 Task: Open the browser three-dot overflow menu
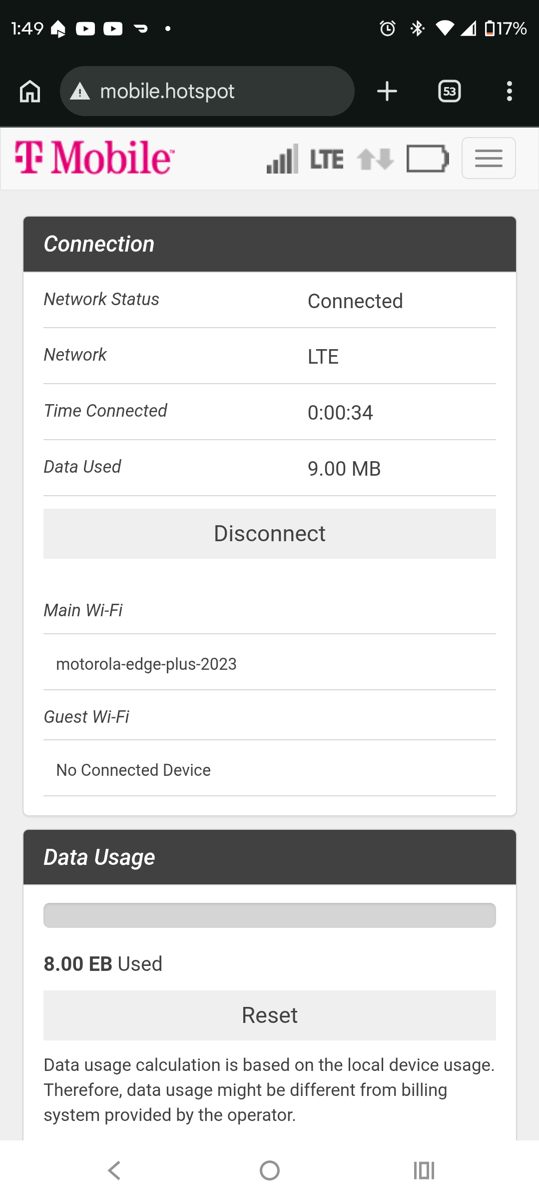[509, 92]
